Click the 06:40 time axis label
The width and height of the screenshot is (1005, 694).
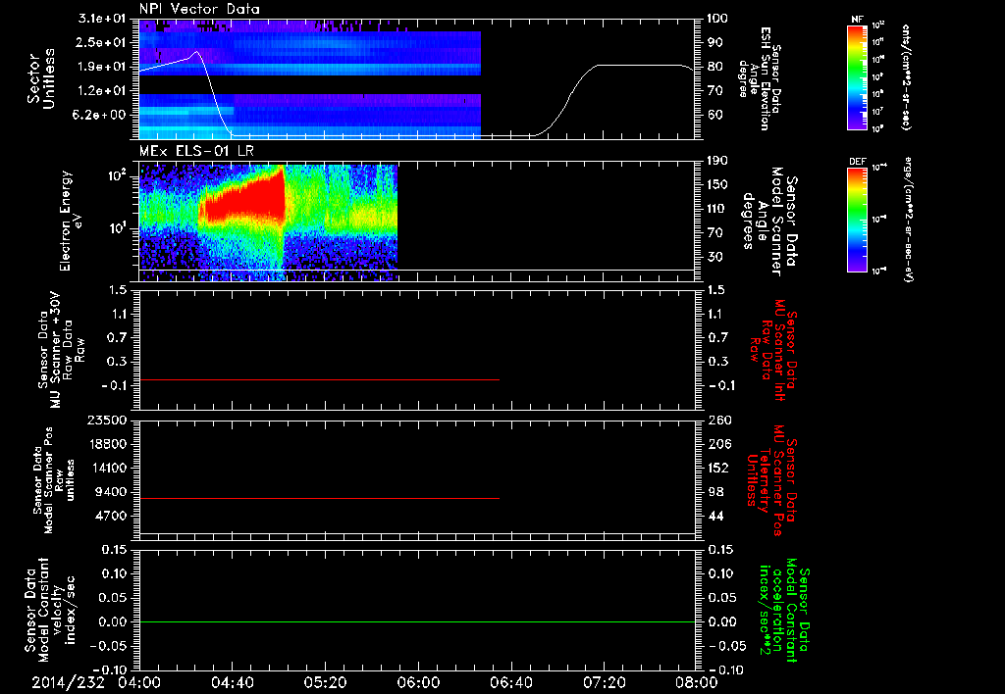[510, 682]
